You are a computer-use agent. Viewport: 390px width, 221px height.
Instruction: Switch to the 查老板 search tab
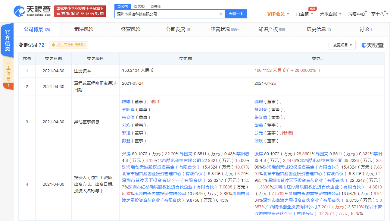tap(139, 6)
